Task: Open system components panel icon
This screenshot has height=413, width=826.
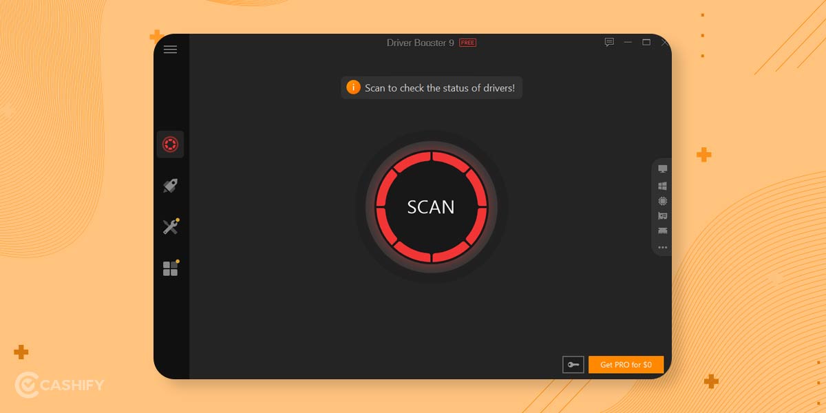Action: [x=662, y=184]
